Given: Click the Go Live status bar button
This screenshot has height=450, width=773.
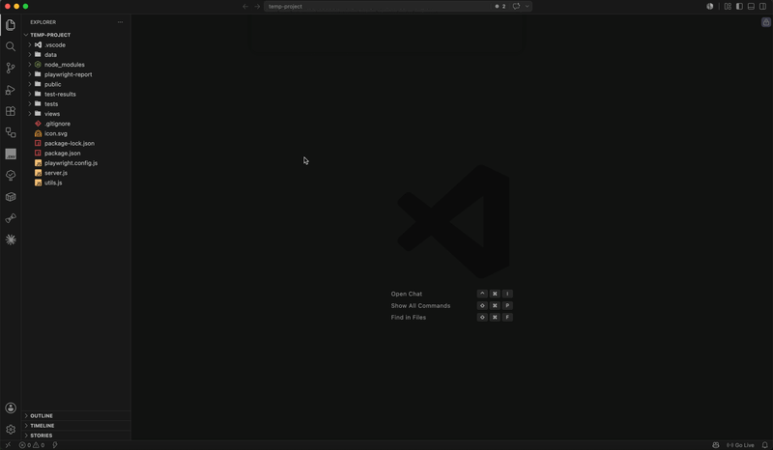Looking at the screenshot, I should [740, 445].
